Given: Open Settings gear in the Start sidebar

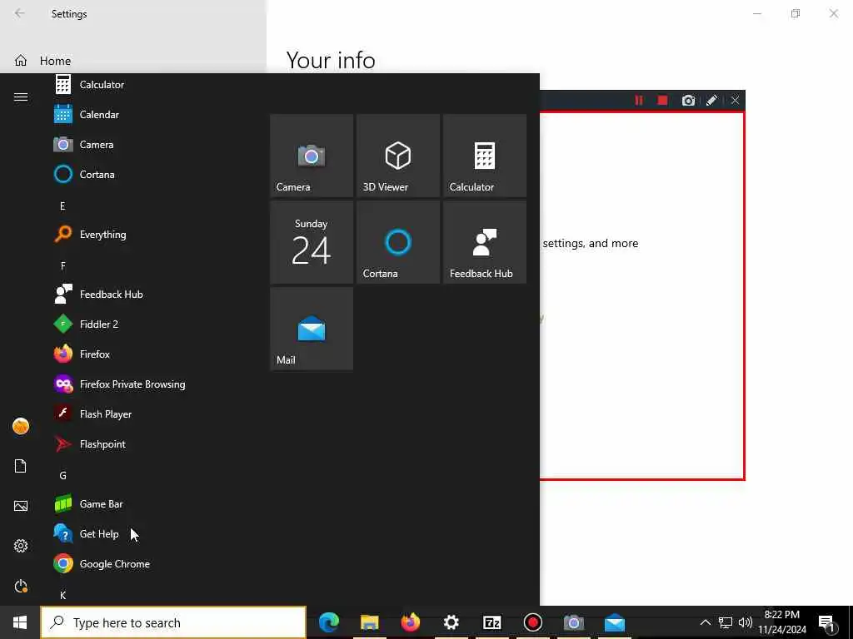Looking at the screenshot, I should [21, 546].
